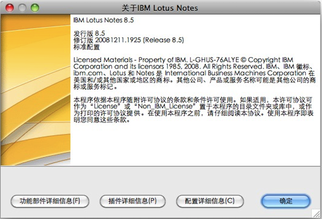The image size is (322, 219).
Task: Click the green zoom window button
Action: [35, 8]
